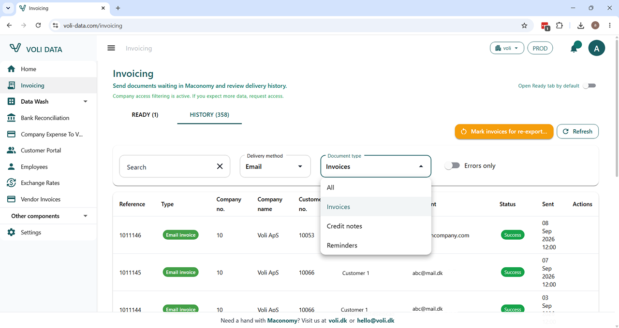Screen dimensions: 619x328
Task: Click the Data Wash grid icon
Action: 11,101
